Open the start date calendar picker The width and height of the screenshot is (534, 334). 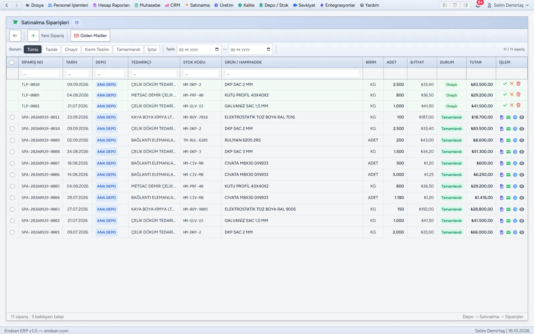point(217,49)
